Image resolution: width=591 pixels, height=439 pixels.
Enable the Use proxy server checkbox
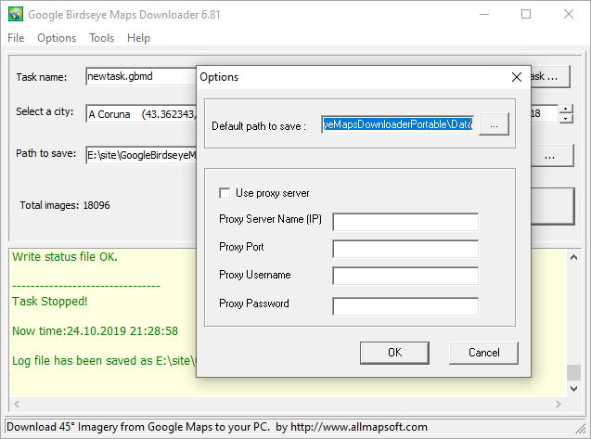click(225, 193)
